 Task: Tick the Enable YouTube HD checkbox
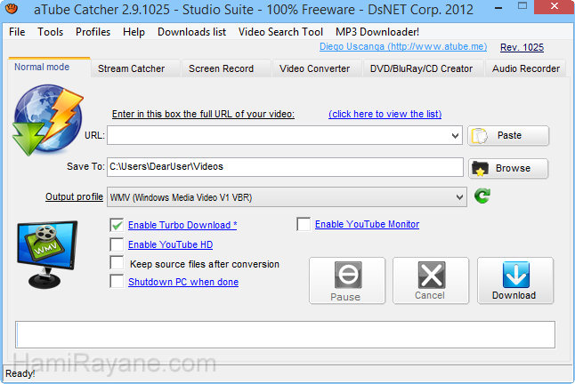point(117,244)
